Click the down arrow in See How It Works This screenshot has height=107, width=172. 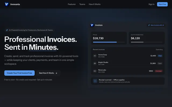coord(56,73)
